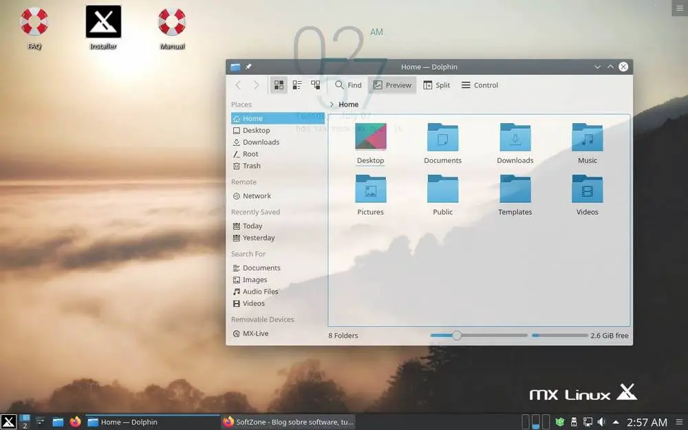Open the Find search bar

pyautogui.click(x=348, y=85)
